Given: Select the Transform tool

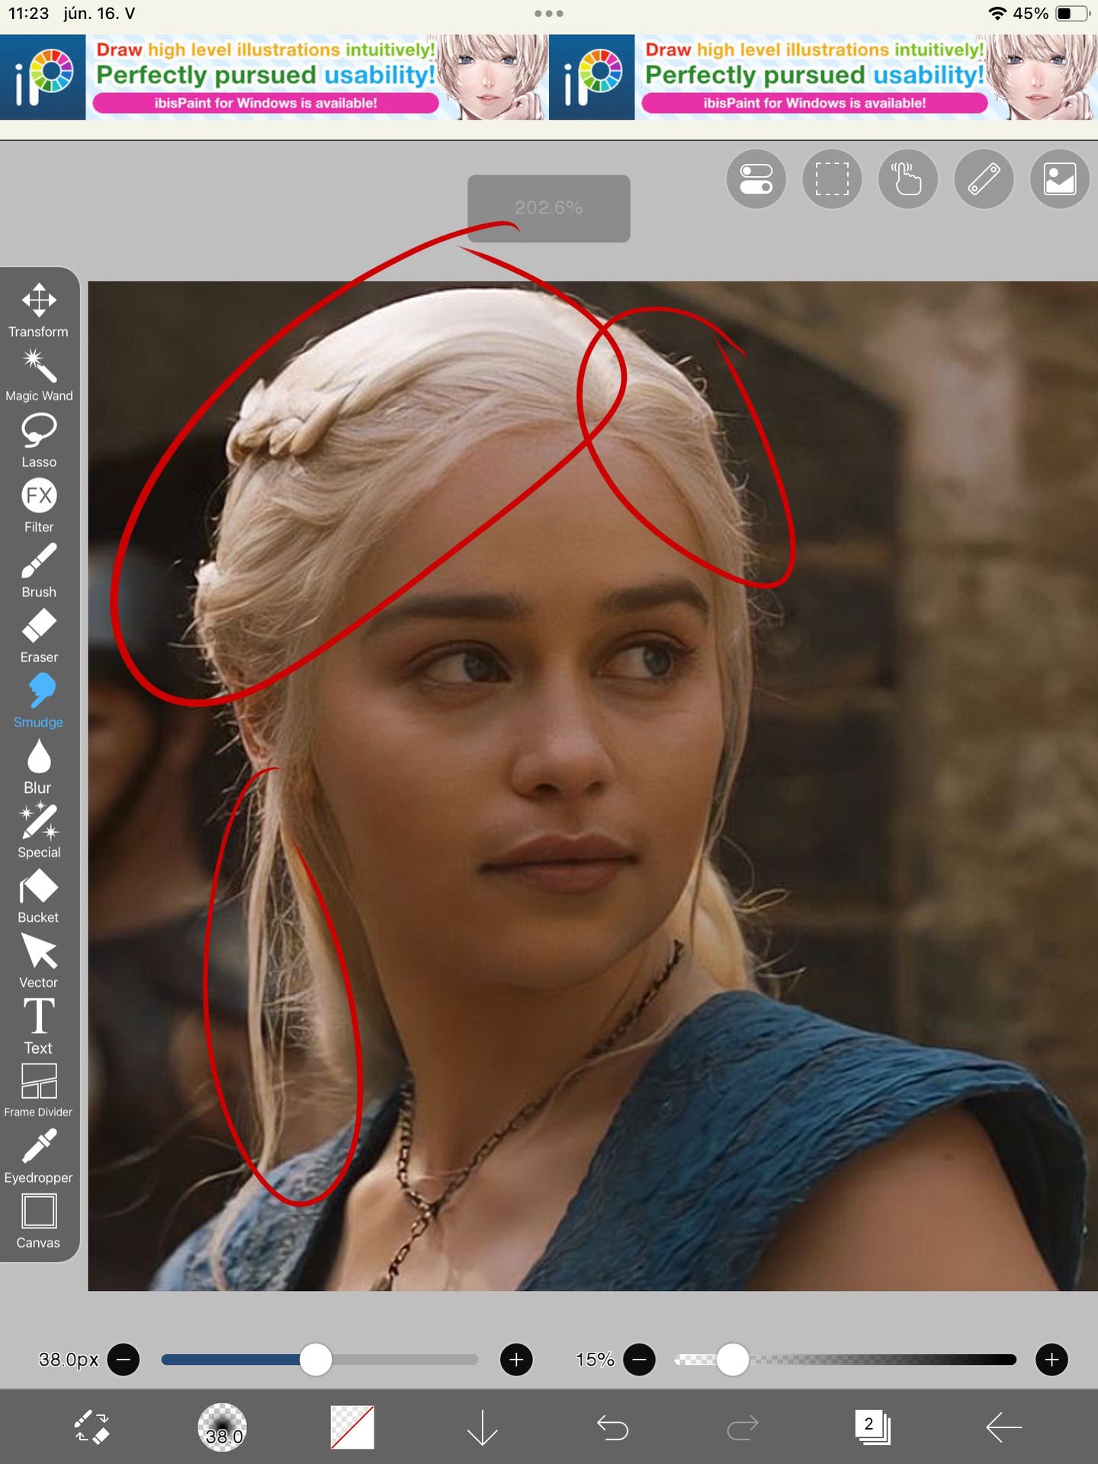Looking at the screenshot, I should tap(39, 310).
